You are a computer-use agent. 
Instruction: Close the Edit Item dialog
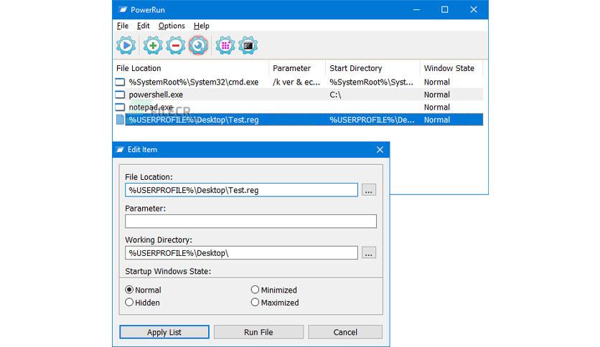[380, 149]
